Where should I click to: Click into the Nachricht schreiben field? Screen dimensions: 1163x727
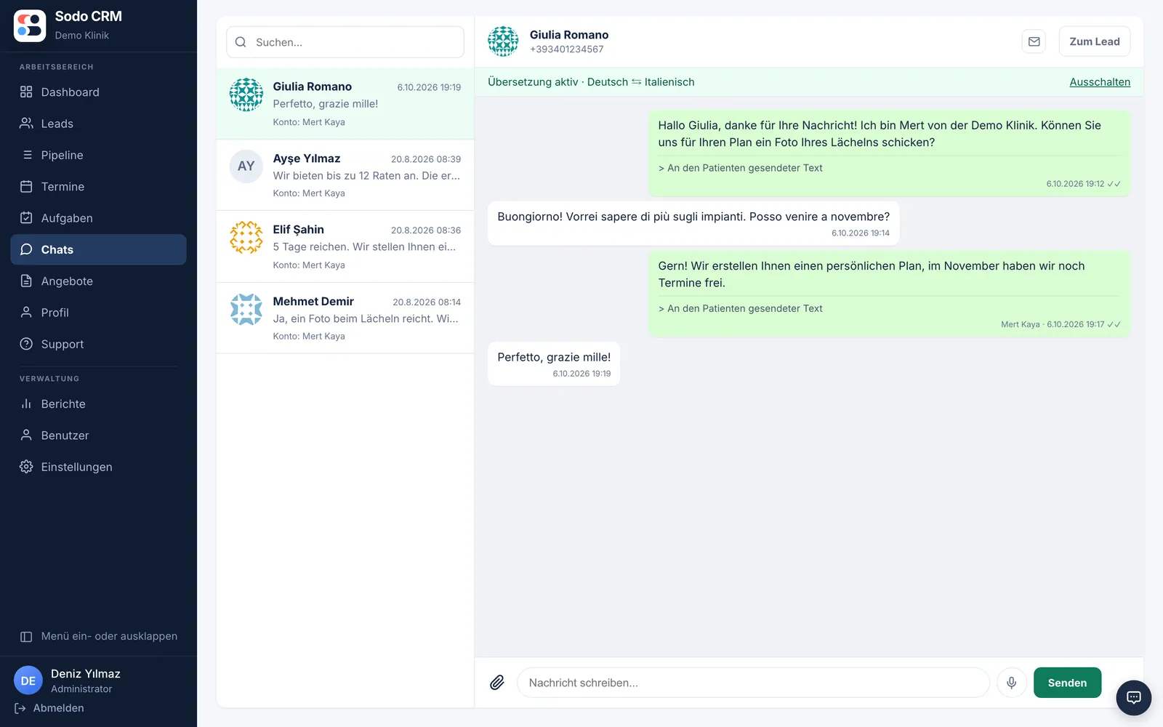point(753,683)
